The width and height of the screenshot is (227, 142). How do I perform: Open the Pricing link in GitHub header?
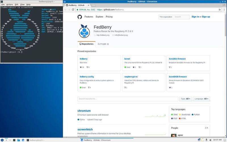[x=109, y=17]
